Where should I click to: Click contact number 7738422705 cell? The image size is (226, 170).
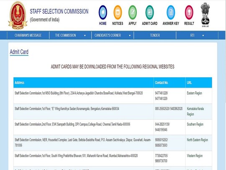[x=169, y=159]
